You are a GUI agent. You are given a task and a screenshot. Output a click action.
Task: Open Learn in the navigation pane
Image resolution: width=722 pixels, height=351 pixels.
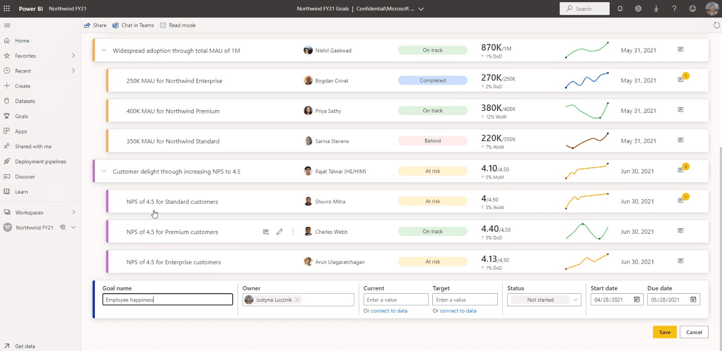[x=21, y=192]
